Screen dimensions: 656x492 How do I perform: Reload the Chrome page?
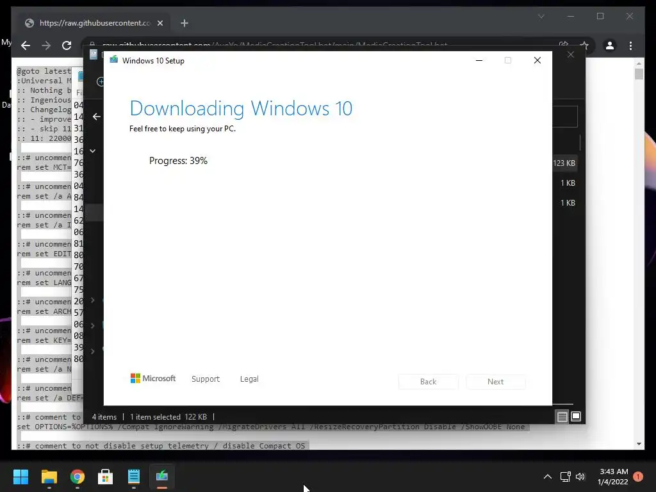coord(67,45)
